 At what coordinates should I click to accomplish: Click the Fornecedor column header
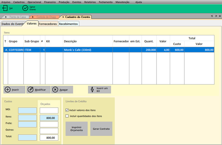(x=121, y=41)
